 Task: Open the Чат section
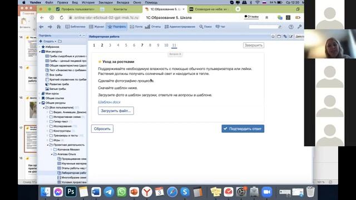coord(220,27)
